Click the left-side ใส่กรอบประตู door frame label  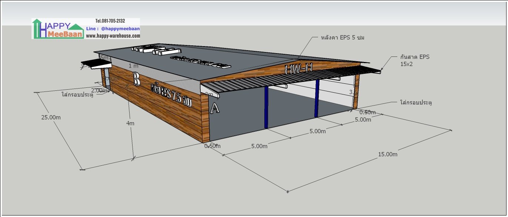pyautogui.click(x=77, y=94)
